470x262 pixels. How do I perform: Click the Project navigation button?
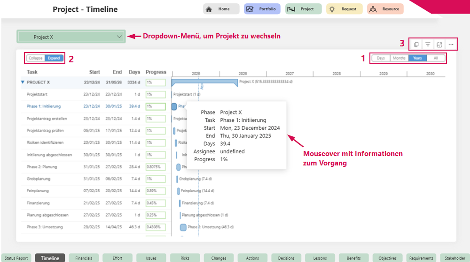(x=303, y=9)
